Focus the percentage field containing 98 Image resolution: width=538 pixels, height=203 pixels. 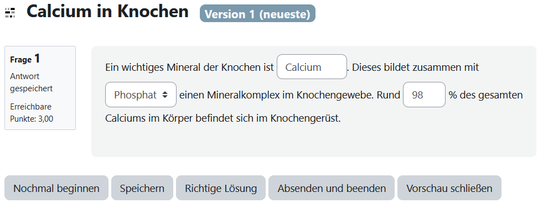[424, 95]
